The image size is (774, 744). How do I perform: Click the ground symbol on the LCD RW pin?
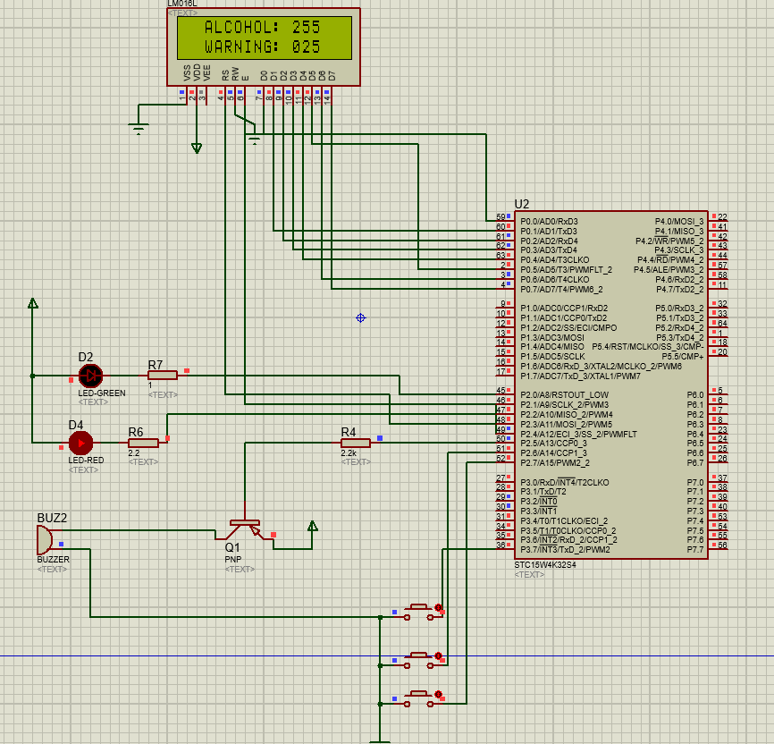[254, 139]
